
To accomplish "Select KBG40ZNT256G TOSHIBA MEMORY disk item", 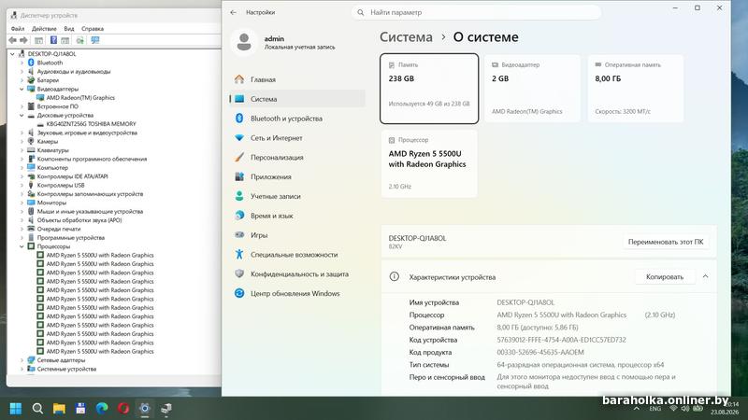I will coord(91,124).
